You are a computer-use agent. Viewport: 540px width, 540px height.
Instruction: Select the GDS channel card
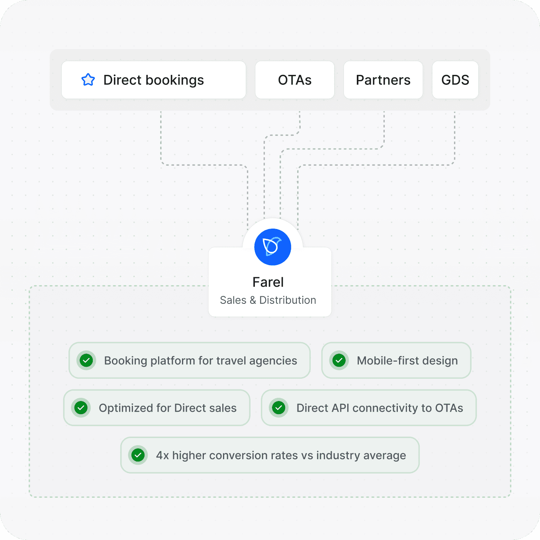point(455,80)
